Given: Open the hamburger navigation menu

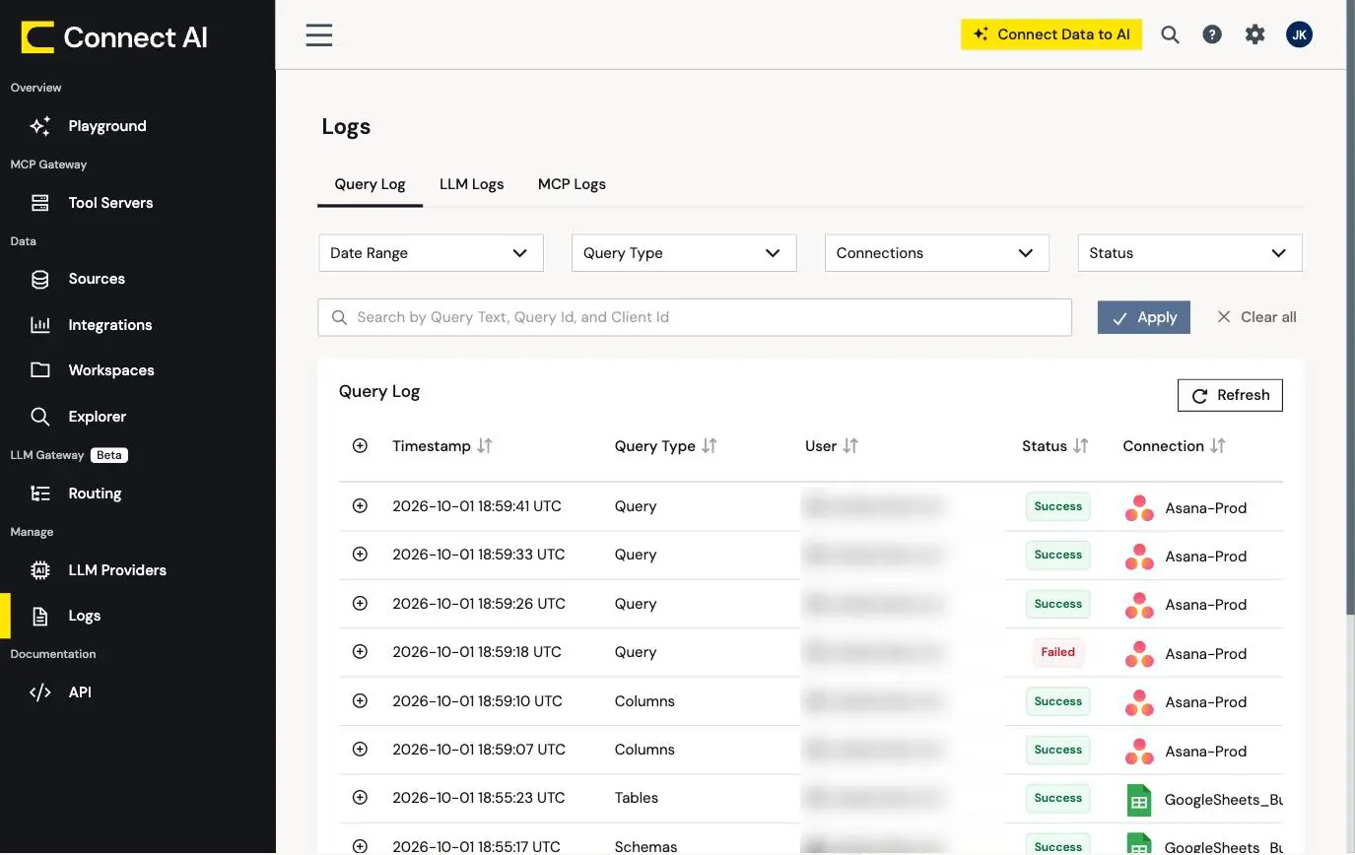Looking at the screenshot, I should [x=318, y=35].
